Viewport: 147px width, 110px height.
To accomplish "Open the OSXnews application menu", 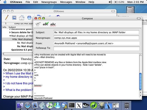I will [16, 2].
